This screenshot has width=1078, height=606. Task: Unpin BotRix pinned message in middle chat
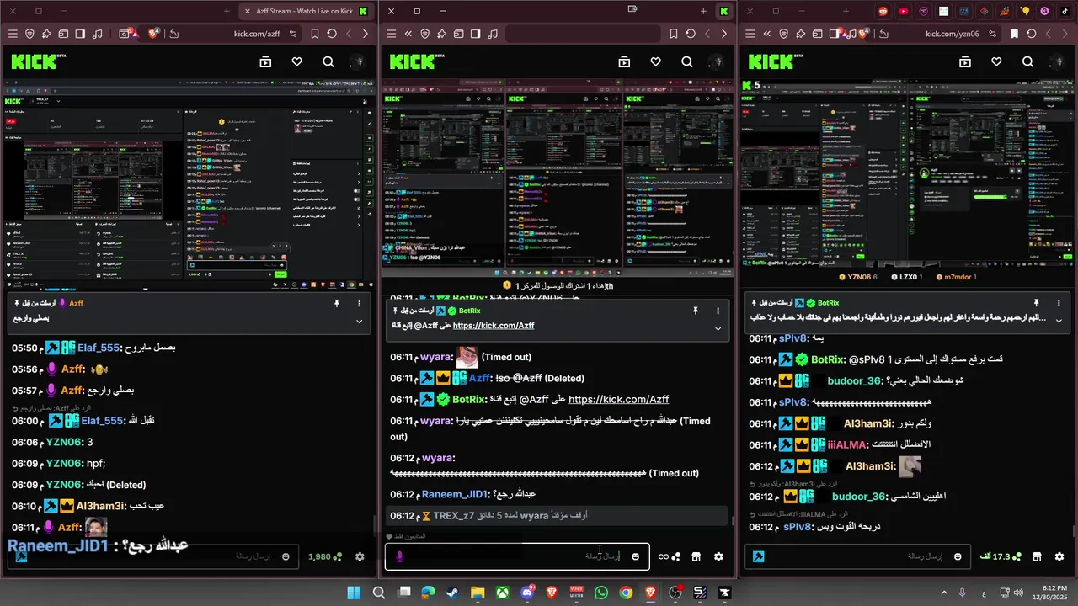pyautogui.click(x=695, y=311)
